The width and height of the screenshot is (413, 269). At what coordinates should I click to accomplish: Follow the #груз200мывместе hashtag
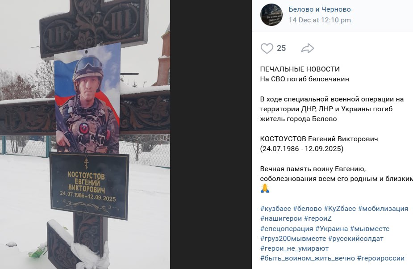pos(293,239)
